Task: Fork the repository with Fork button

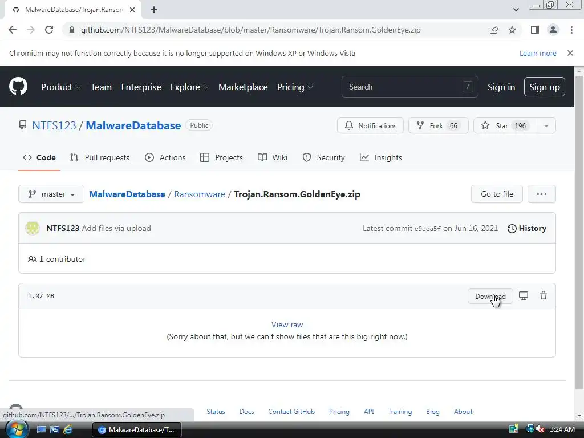Action: pos(438,126)
